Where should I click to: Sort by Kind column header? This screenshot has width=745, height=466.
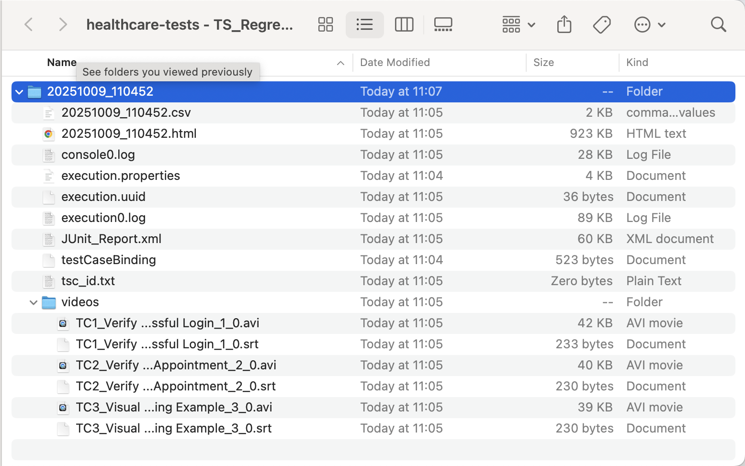pos(637,63)
